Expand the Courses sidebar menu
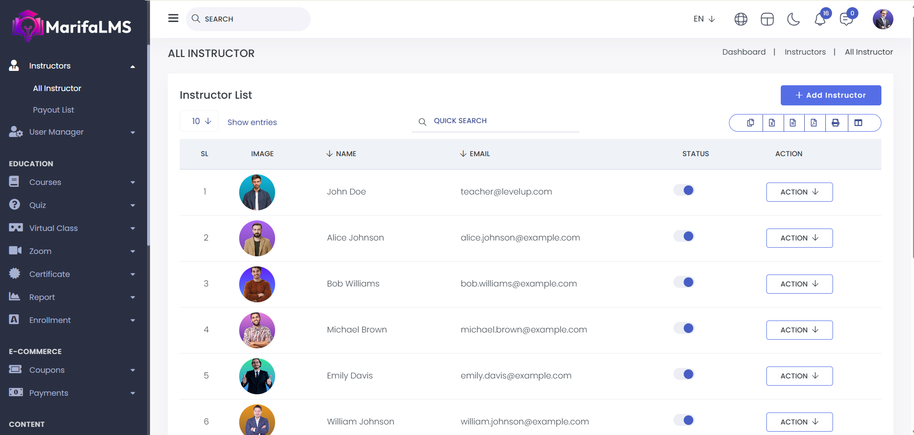914x435 pixels. 72,182
